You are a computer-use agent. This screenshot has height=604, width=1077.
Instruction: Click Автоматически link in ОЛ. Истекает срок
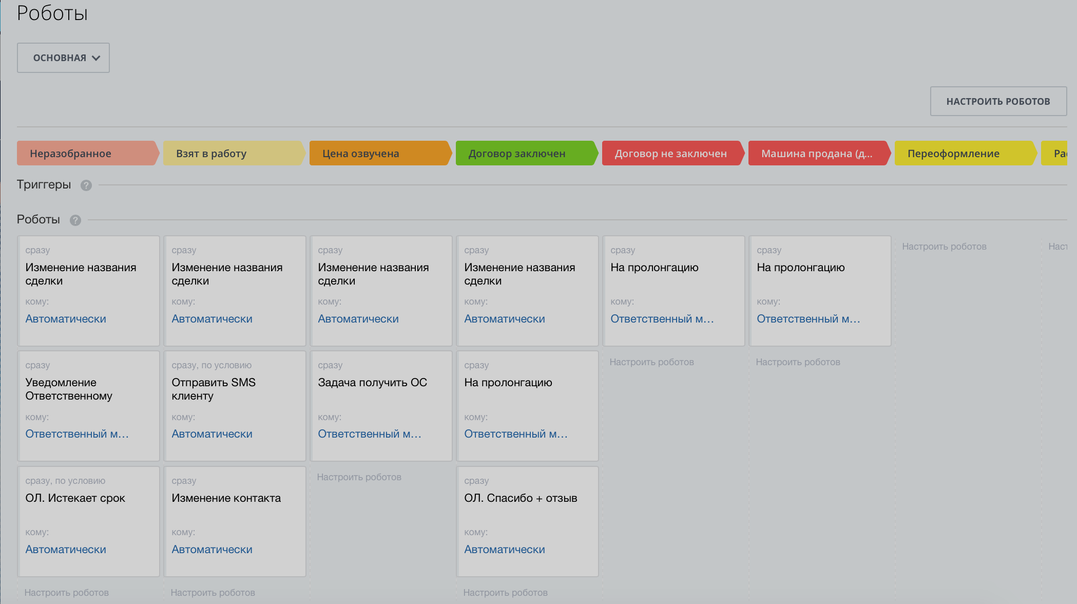tap(66, 550)
